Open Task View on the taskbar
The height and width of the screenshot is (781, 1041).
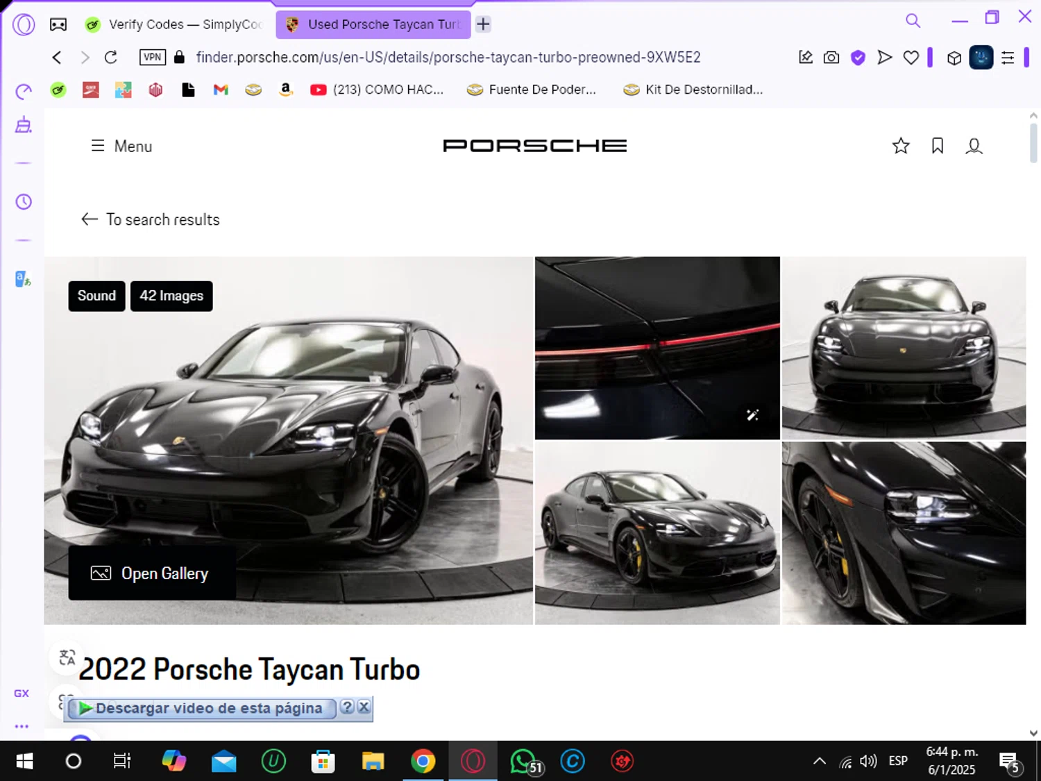tap(122, 762)
